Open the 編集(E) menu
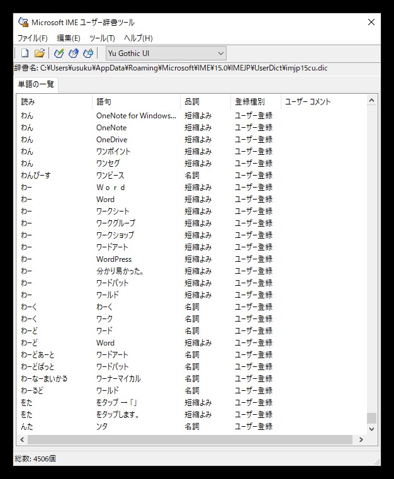394x479 pixels. (x=68, y=38)
